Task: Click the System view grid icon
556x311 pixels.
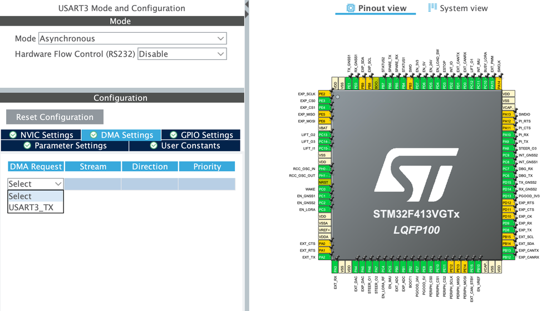Action: (432, 7)
